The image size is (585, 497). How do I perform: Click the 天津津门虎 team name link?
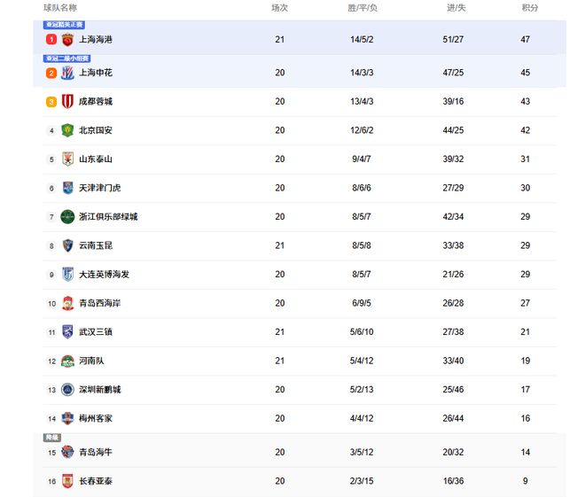click(99, 188)
